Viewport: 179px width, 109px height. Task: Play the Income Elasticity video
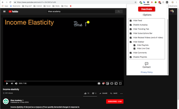pyautogui.click(x=7, y=83)
